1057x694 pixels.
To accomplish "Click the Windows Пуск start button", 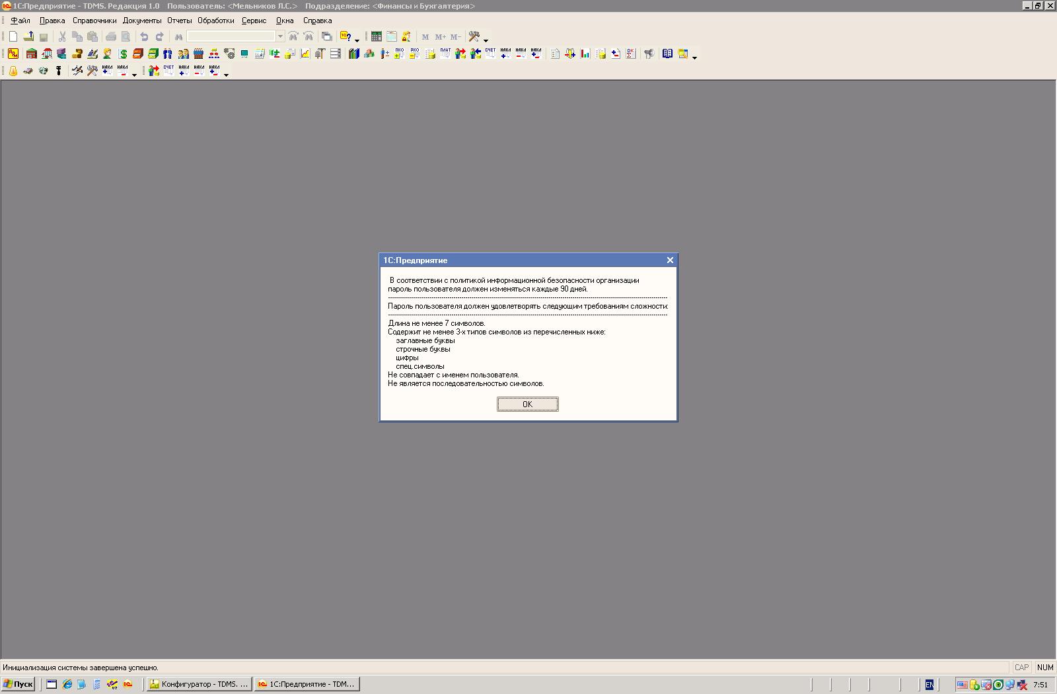I will 18,684.
